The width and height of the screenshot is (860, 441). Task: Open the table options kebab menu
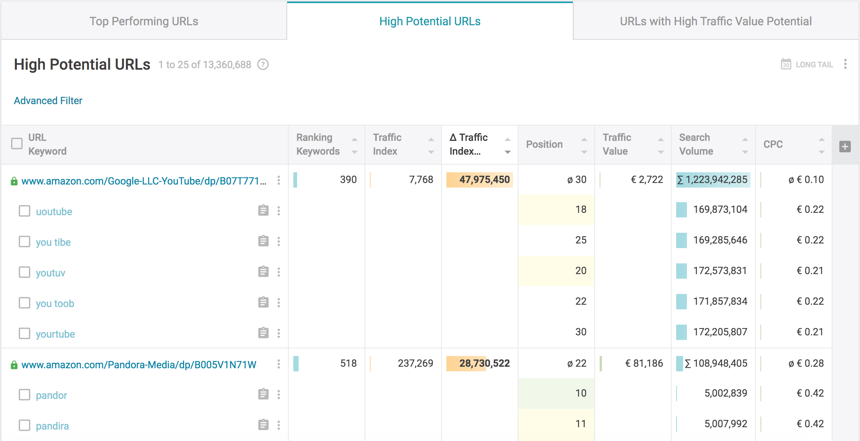(845, 64)
